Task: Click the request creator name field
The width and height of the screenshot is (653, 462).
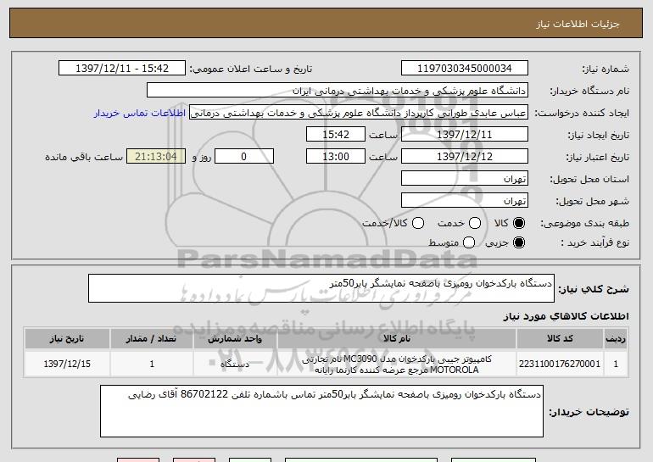Action: click(x=359, y=113)
